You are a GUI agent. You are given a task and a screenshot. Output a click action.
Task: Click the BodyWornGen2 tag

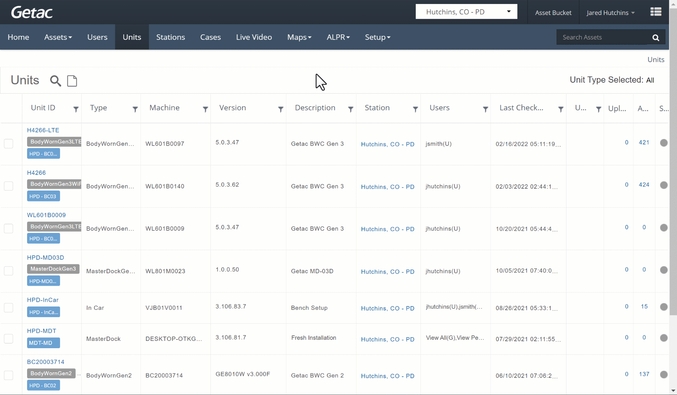51,373
